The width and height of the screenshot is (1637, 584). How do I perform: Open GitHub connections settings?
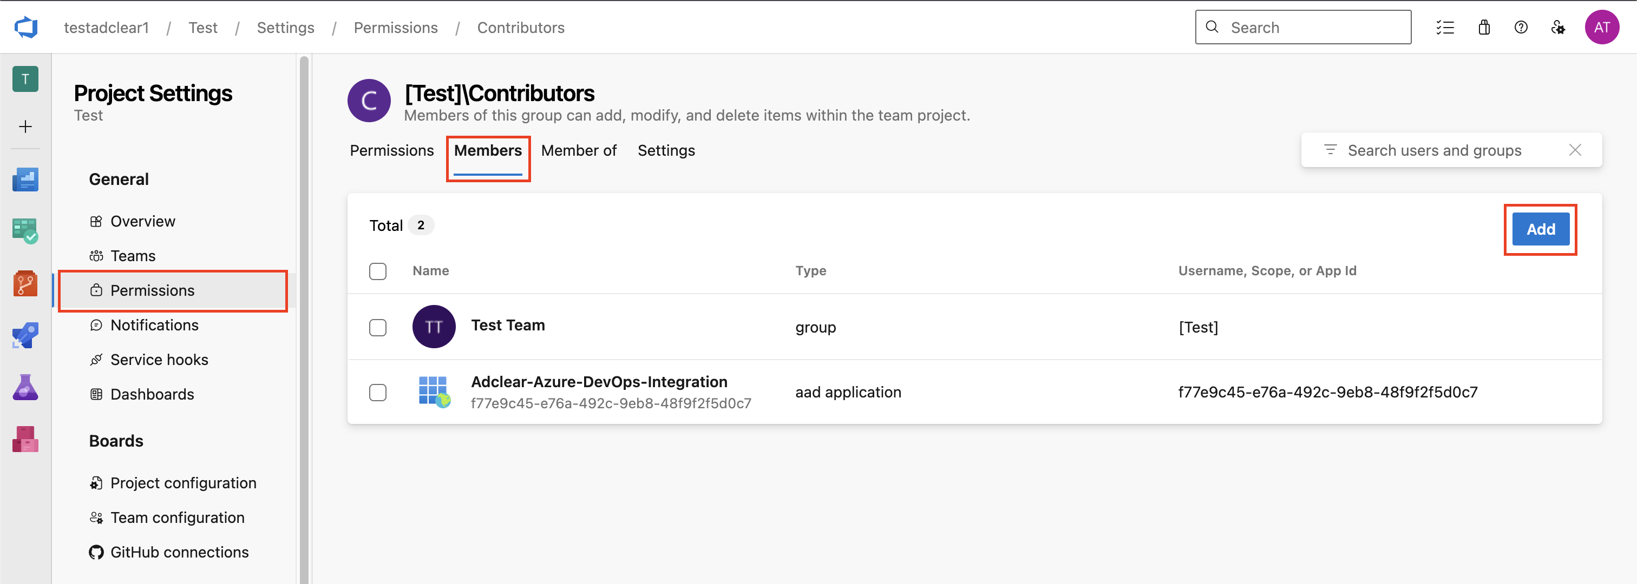click(179, 552)
